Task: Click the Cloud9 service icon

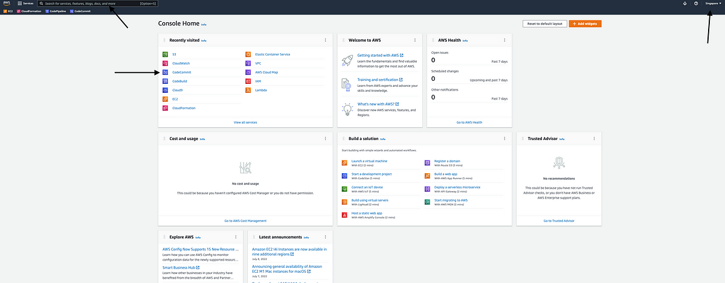Action: click(166, 90)
